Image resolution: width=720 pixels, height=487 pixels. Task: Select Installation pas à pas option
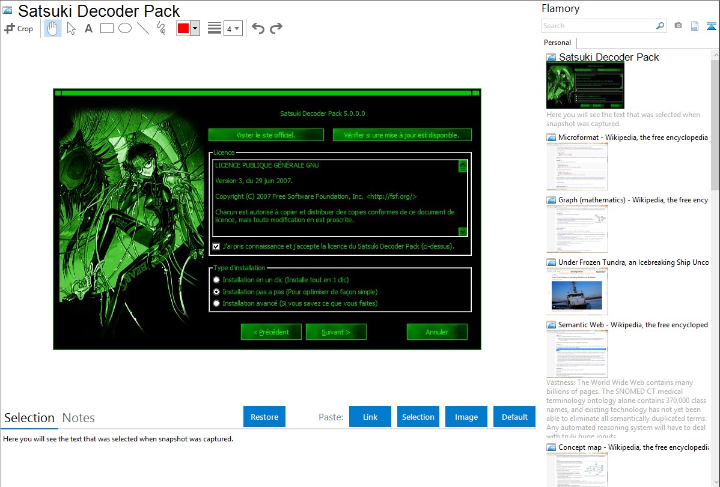[216, 292]
